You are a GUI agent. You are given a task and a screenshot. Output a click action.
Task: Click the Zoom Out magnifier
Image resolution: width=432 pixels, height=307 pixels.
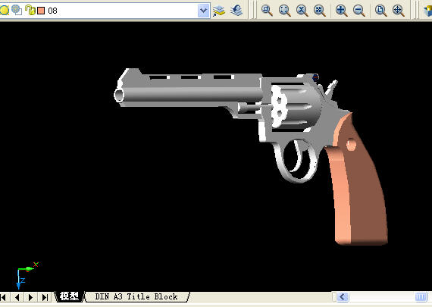pos(359,11)
